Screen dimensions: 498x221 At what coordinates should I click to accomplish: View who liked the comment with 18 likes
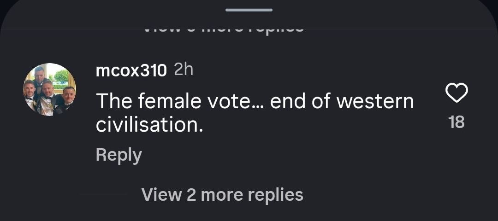tap(456, 122)
